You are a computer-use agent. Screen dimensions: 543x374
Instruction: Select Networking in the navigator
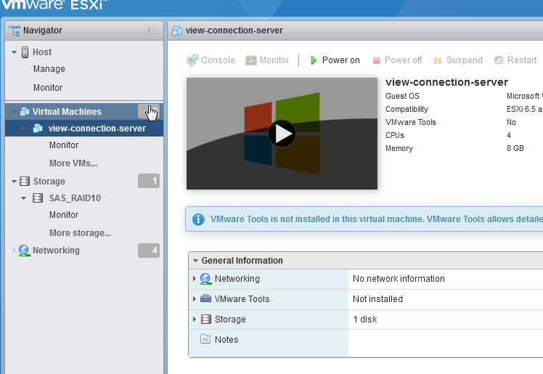(x=56, y=251)
